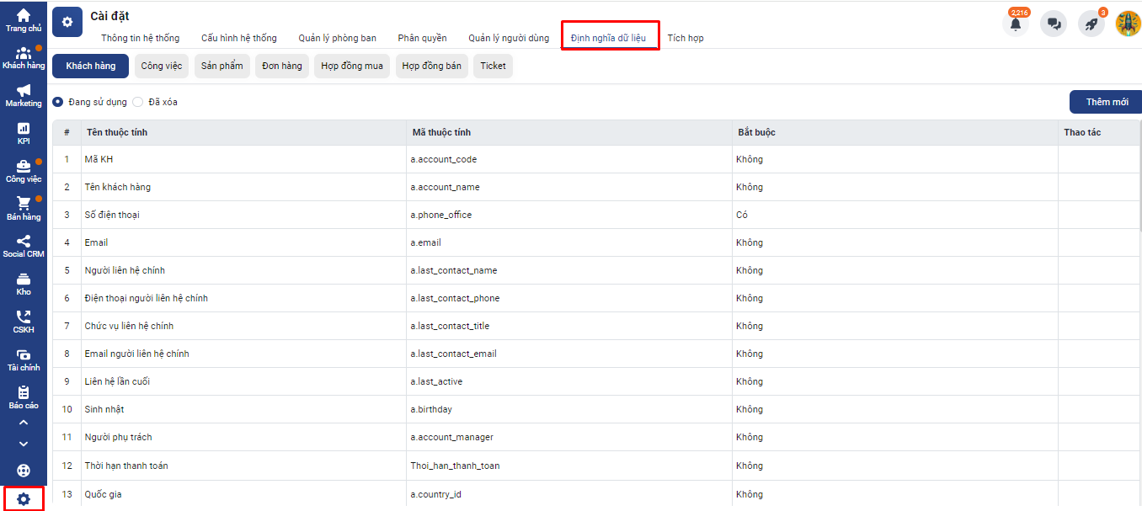This screenshot has width=1142, height=511.
Task: Select the Đang sử dụng radio button
Action: 58,102
